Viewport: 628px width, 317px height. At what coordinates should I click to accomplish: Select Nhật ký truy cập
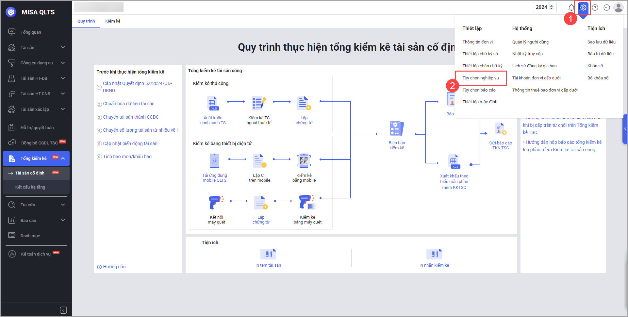pyautogui.click(x=527, y=54)
